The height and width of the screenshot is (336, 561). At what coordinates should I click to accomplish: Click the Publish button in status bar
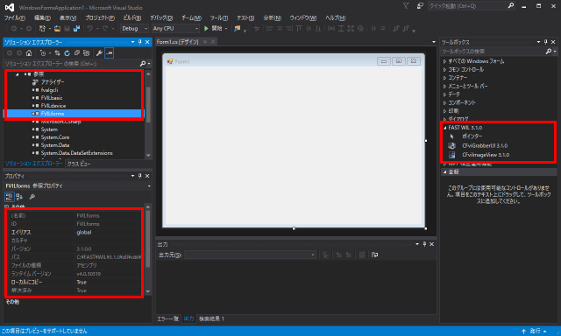[534, 332]
